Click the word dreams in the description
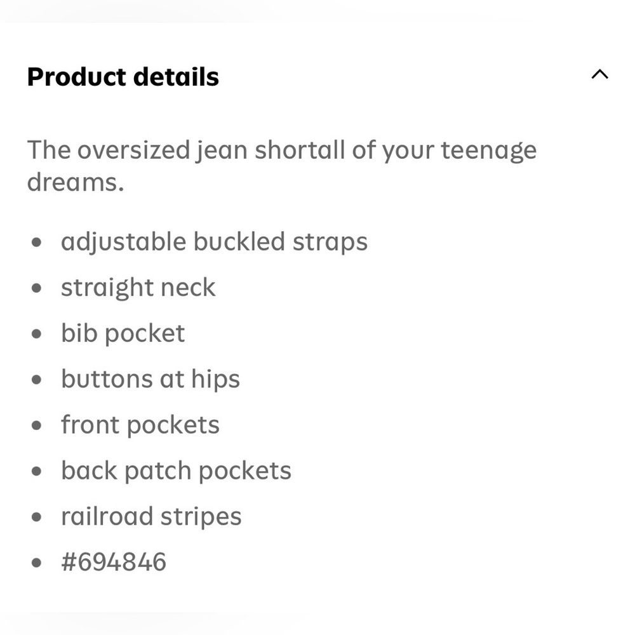 pos(76,182)
